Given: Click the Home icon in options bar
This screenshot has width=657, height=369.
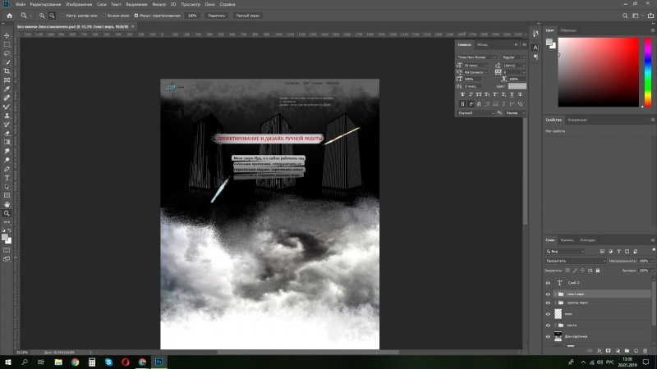Looking at the screenshot, I should pyautogui.click(x=9, y=16).
